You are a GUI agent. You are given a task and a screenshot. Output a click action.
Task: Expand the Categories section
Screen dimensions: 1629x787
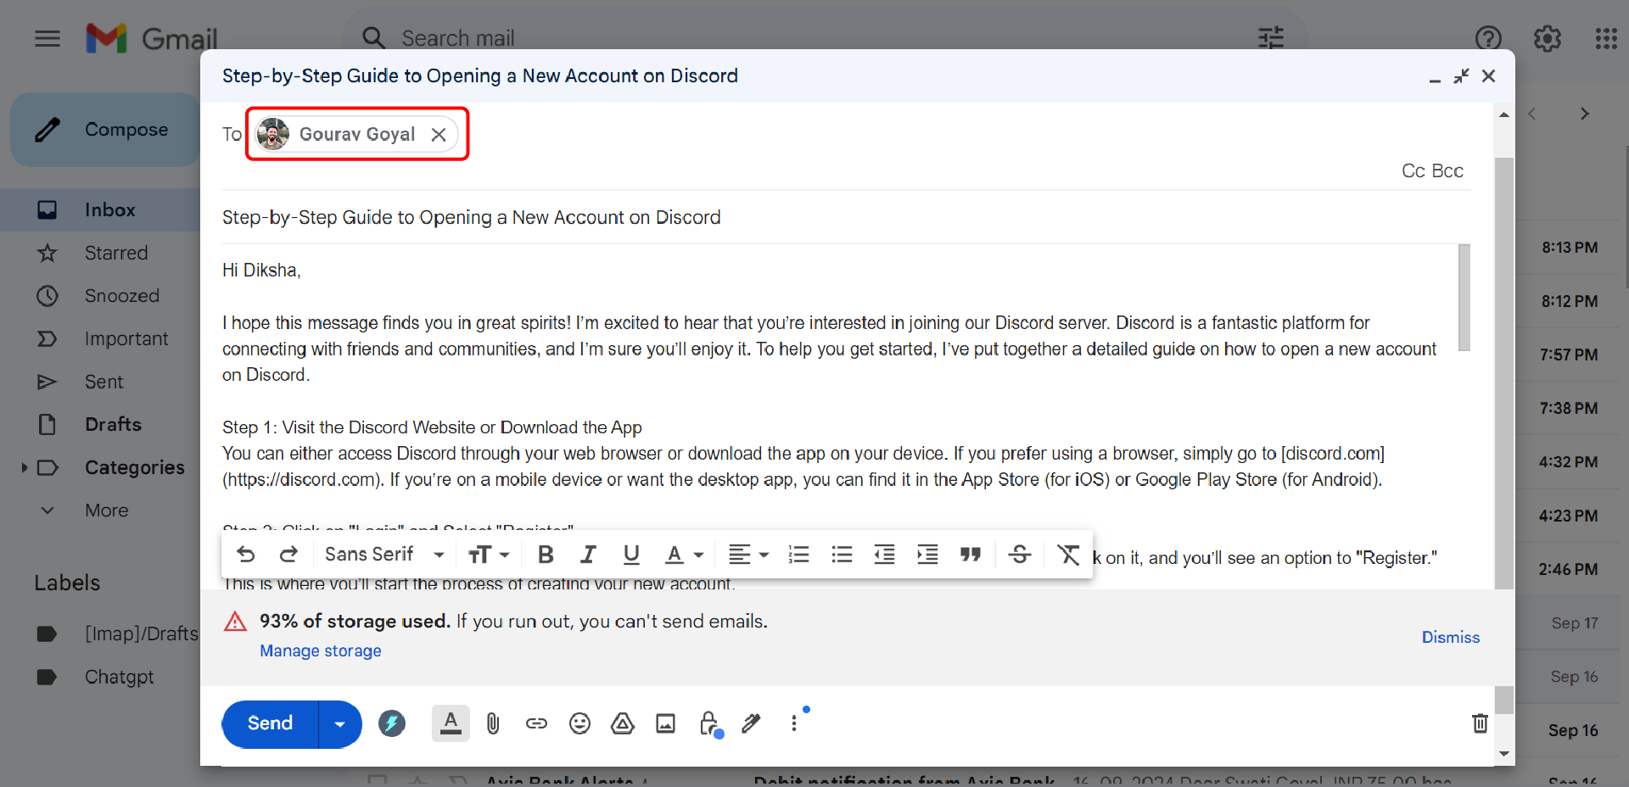25,467
